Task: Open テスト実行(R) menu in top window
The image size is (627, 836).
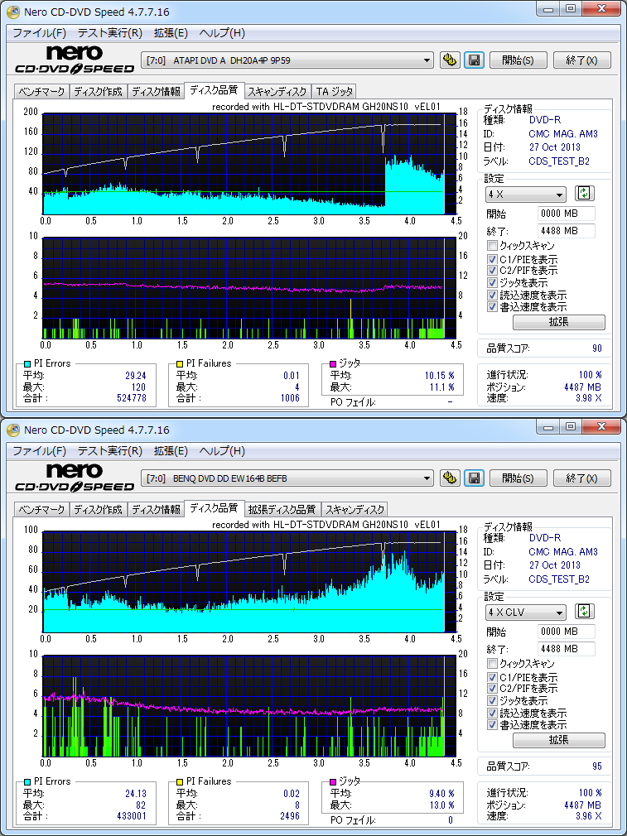Action: pos(110,33)
